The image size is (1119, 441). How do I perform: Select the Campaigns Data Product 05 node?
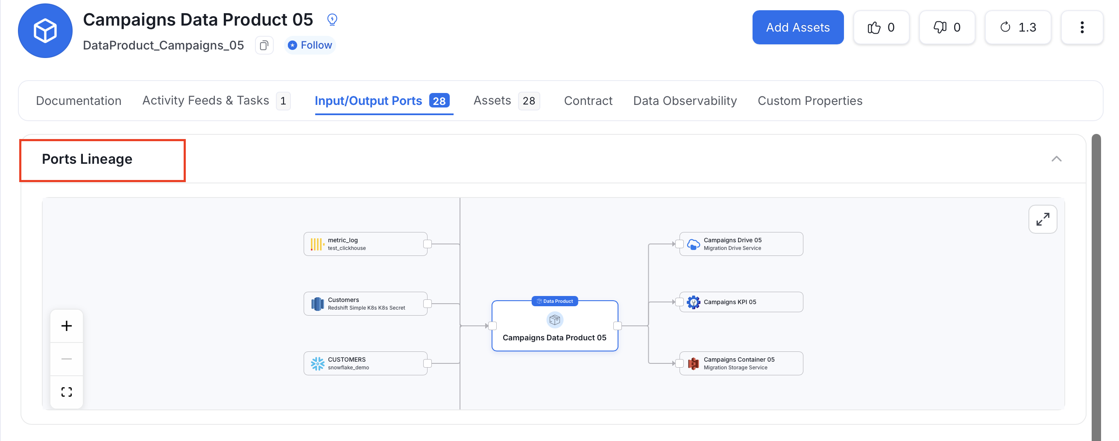coord(555,326)
